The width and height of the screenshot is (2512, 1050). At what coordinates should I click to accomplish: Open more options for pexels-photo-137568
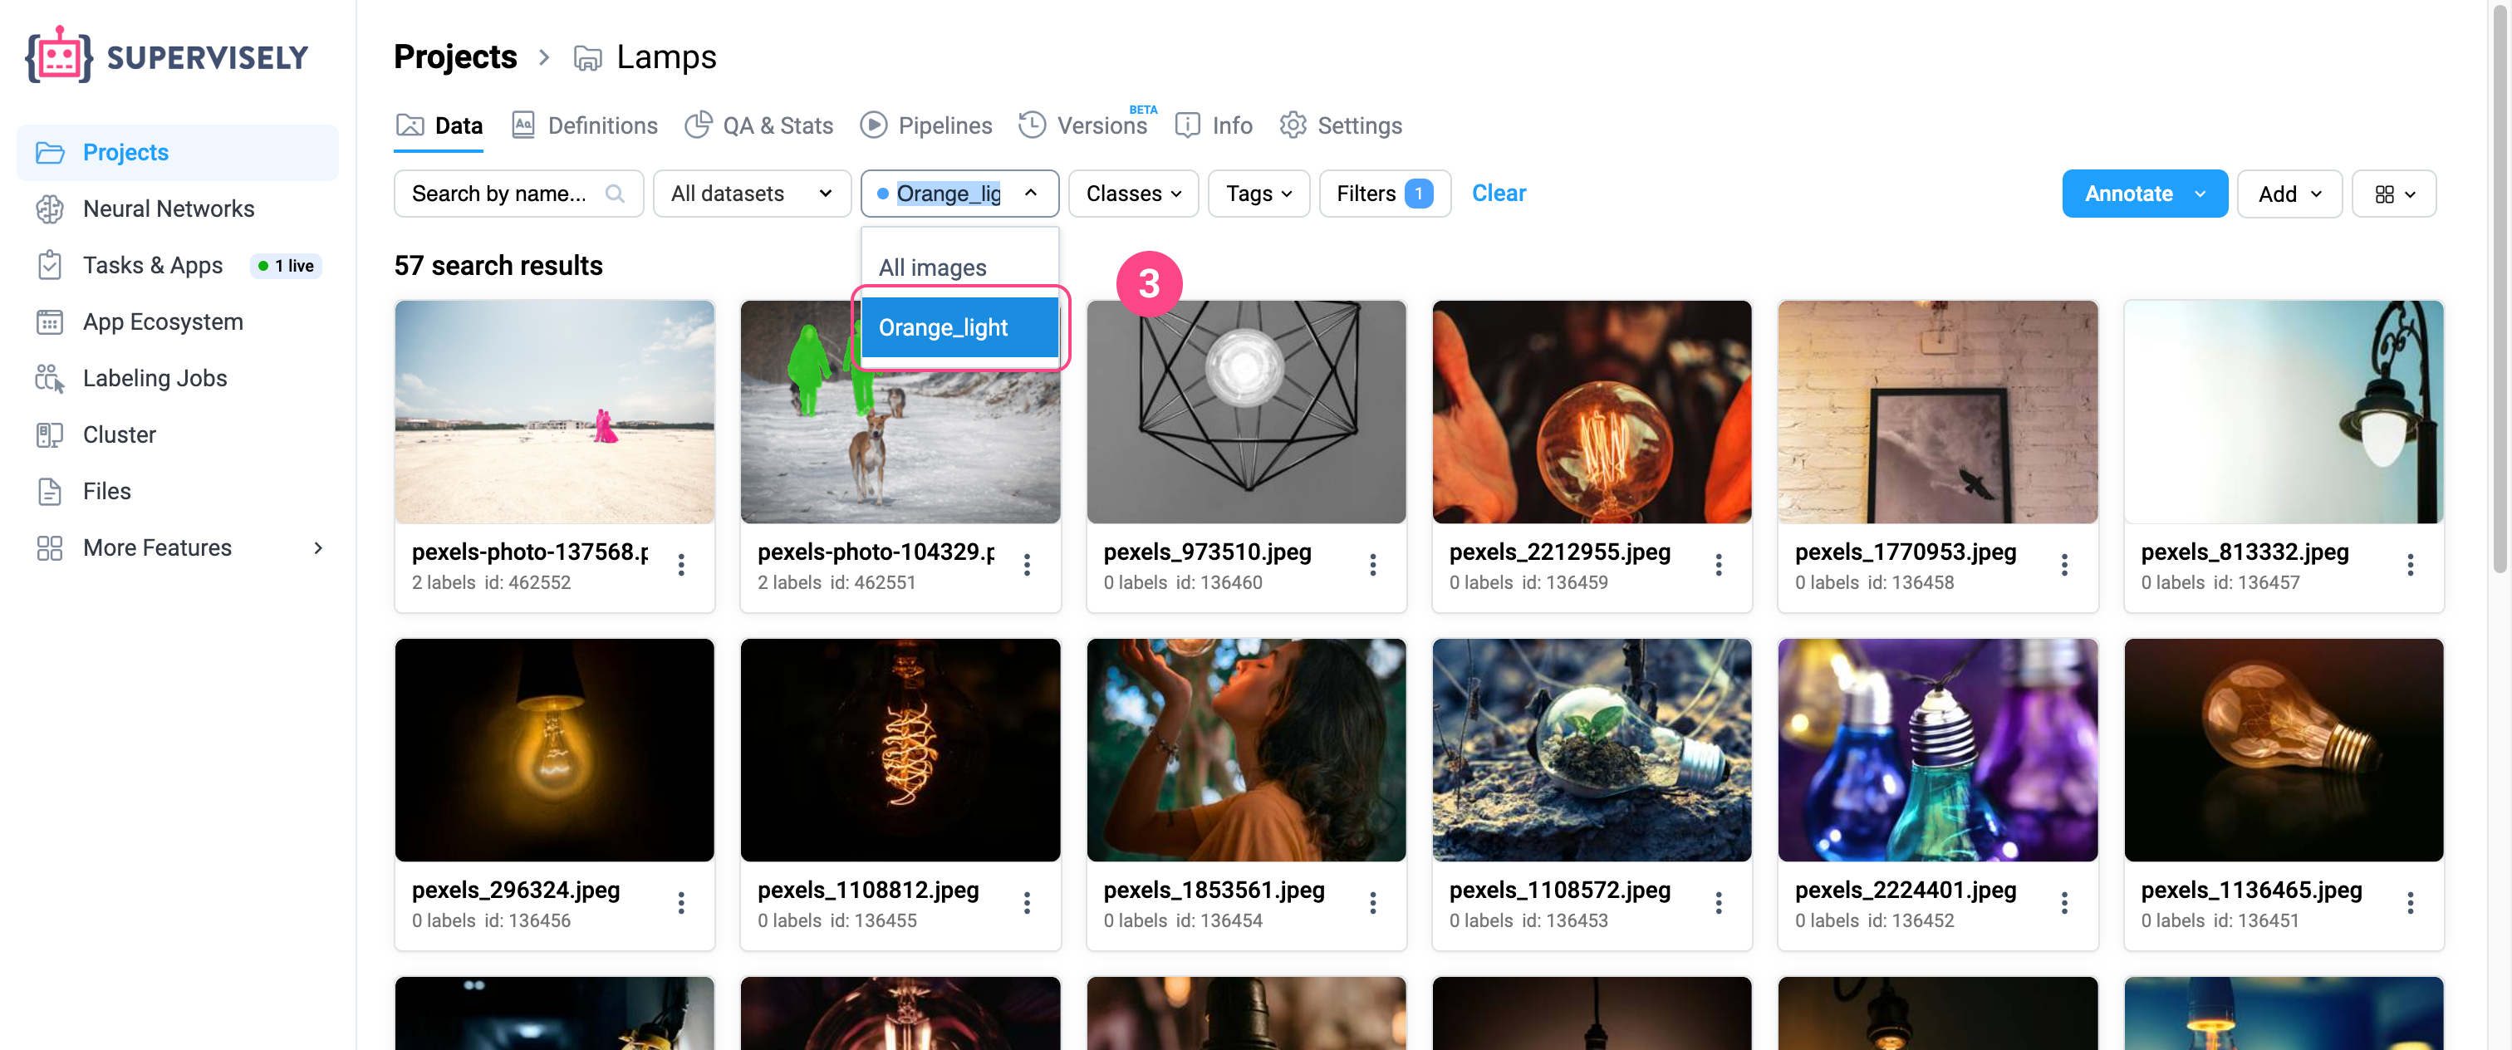click(682, 565)
